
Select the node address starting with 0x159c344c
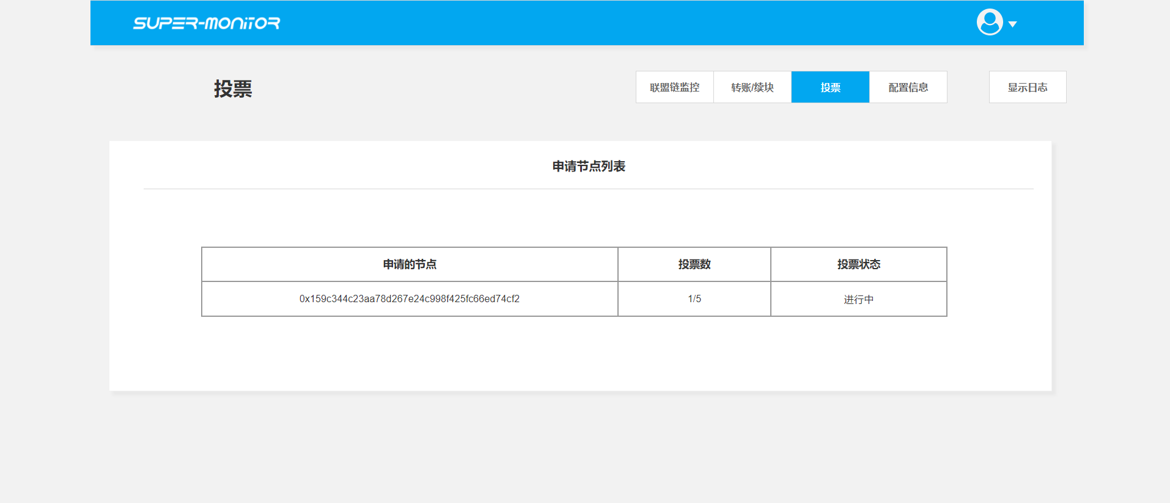409,299
